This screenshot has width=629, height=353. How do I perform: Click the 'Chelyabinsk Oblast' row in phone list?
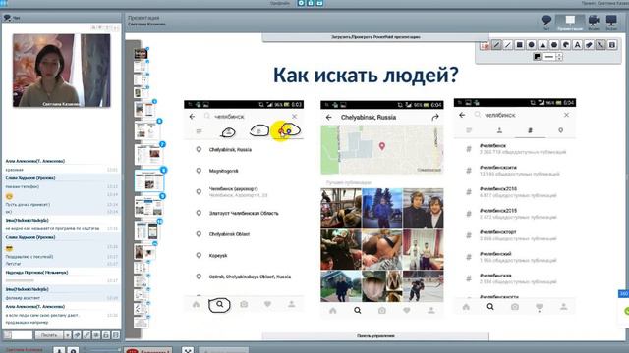click(x=244, y=234)
